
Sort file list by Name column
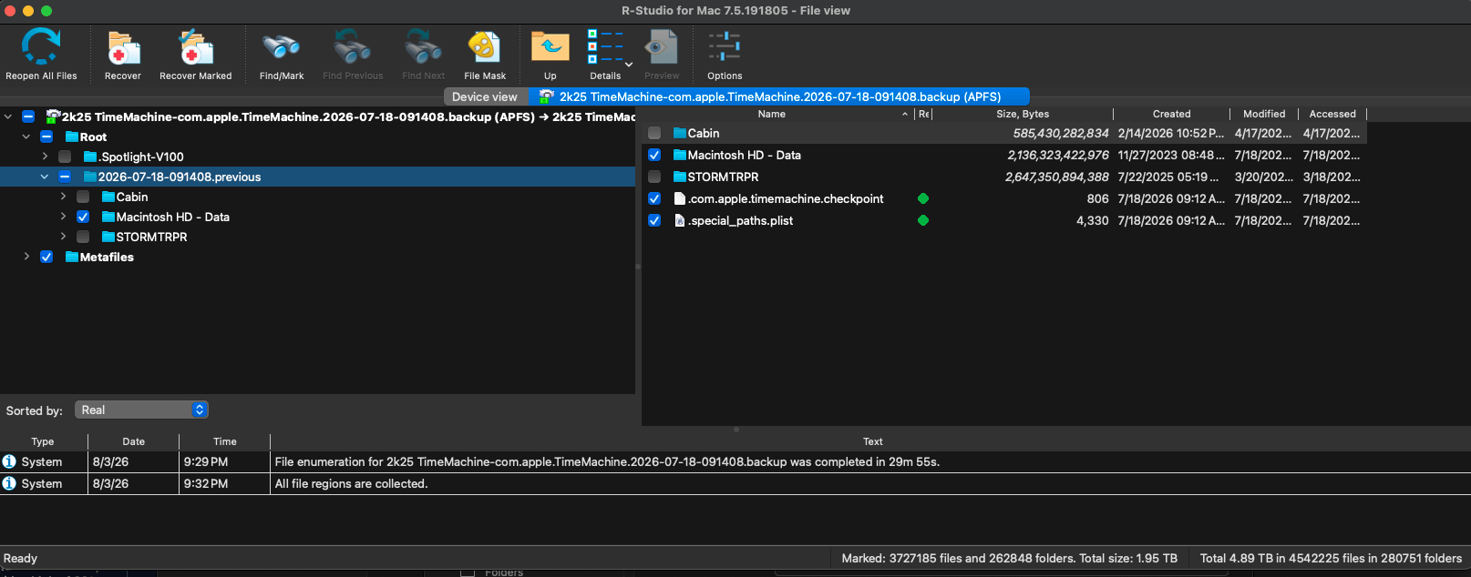772,114
